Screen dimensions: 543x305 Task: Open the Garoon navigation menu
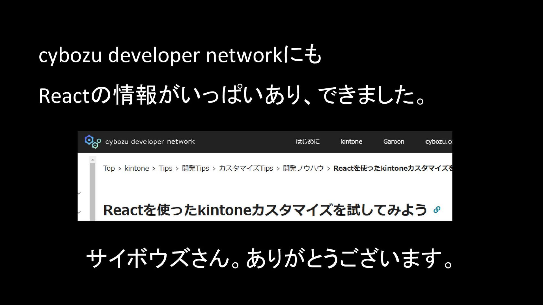pos(394,141)
